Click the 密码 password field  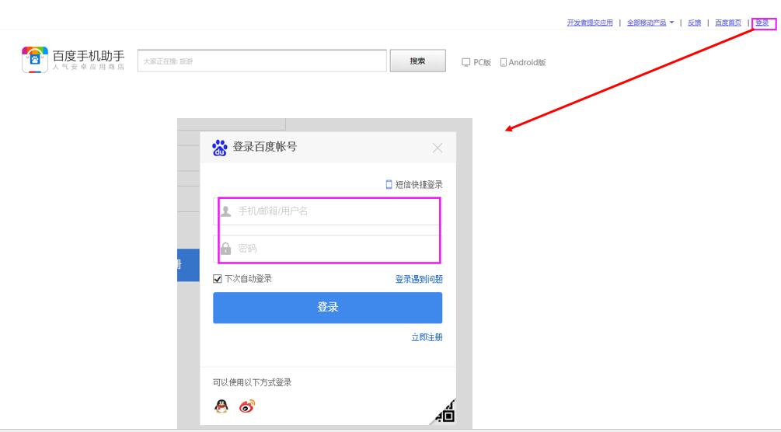(x=328, y=248)
